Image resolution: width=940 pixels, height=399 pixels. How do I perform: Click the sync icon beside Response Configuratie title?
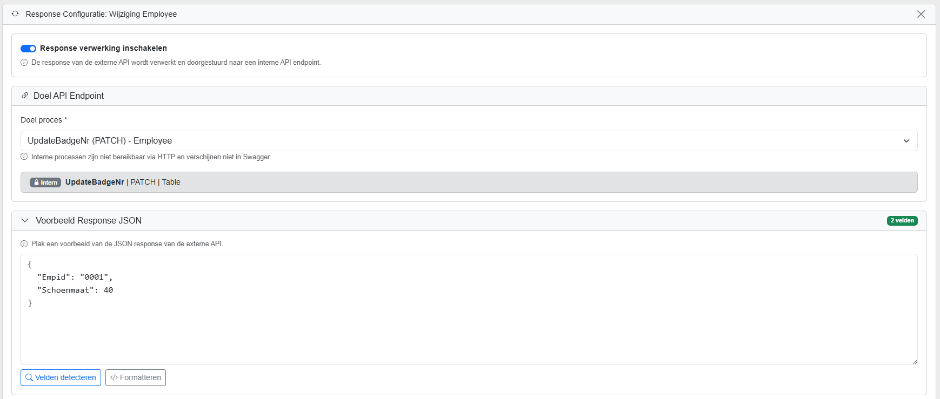point(15,14)
